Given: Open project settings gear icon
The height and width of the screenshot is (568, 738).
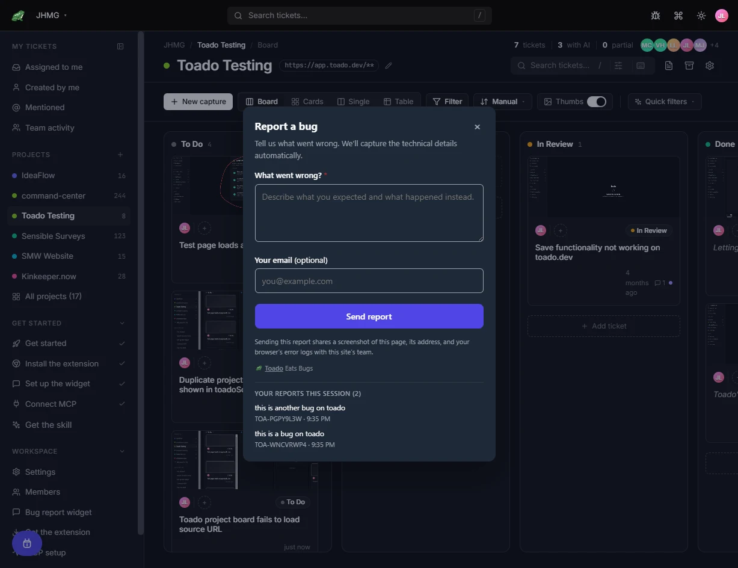Looking at the screenshot, I should 710,66.
